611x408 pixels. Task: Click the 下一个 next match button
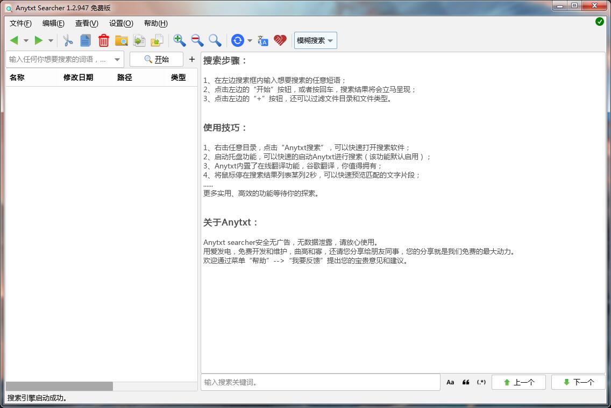click(x=578, y=382)
